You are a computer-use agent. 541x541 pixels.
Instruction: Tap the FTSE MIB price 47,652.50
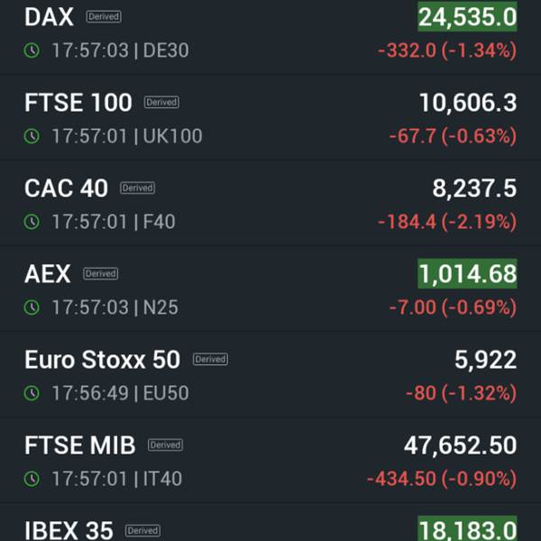click(x=459, y=445)
